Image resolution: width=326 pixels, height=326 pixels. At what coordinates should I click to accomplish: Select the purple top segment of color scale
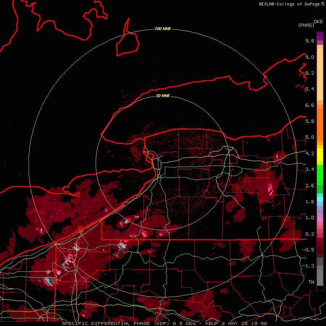tap(320, 36)
